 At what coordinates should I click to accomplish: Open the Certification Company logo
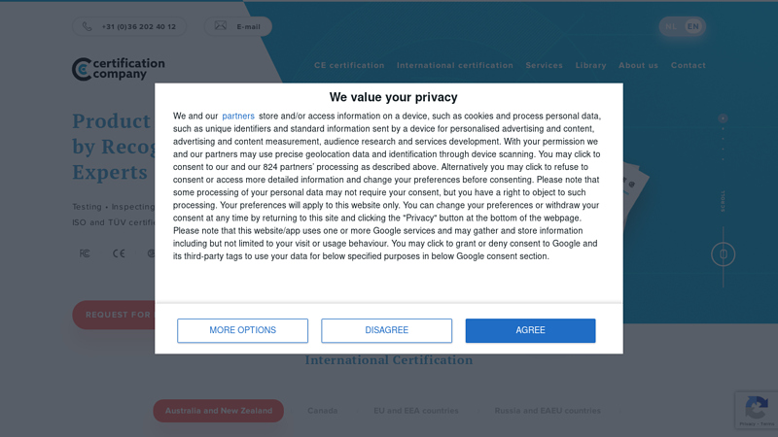click(x=118, y=69)
